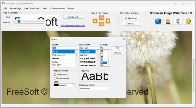
Task: Click the Set Watermark button
Action: click(131, 18)
